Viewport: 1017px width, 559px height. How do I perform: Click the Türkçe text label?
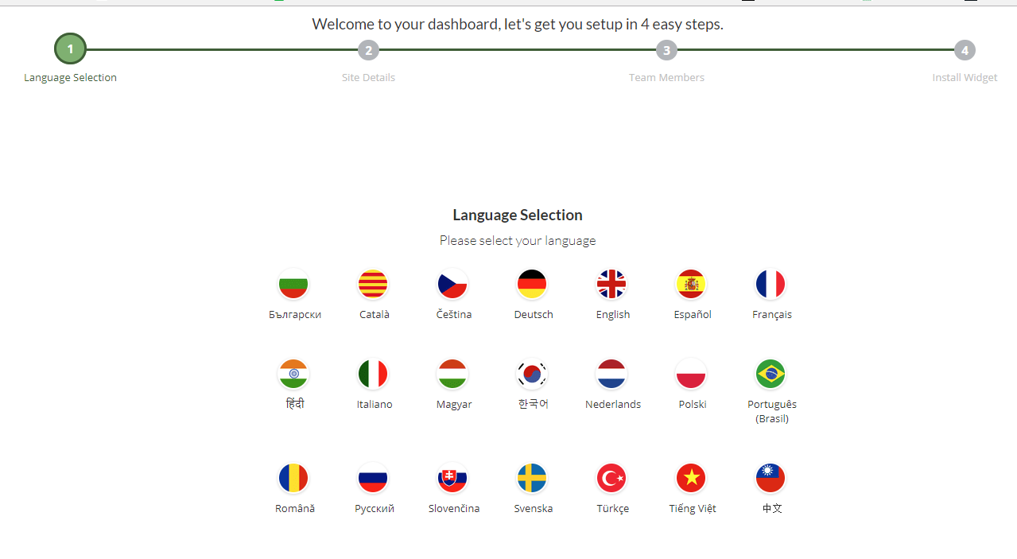click(613, 509)
